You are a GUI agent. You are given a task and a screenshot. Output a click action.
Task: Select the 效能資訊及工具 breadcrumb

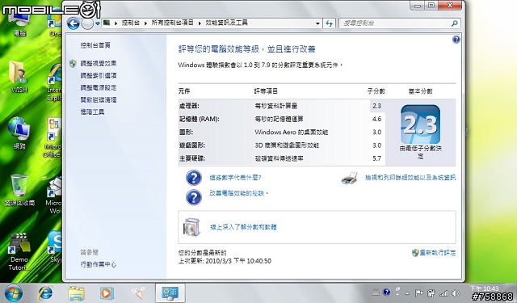pyautogui.click(x=226, y=23)
